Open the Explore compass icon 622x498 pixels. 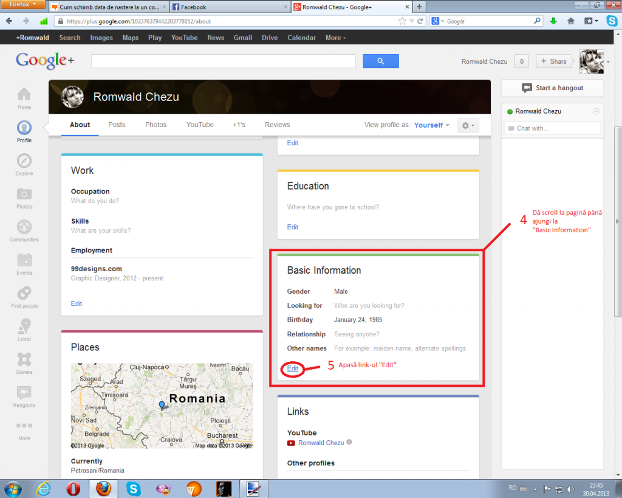(x=24, y=164)
